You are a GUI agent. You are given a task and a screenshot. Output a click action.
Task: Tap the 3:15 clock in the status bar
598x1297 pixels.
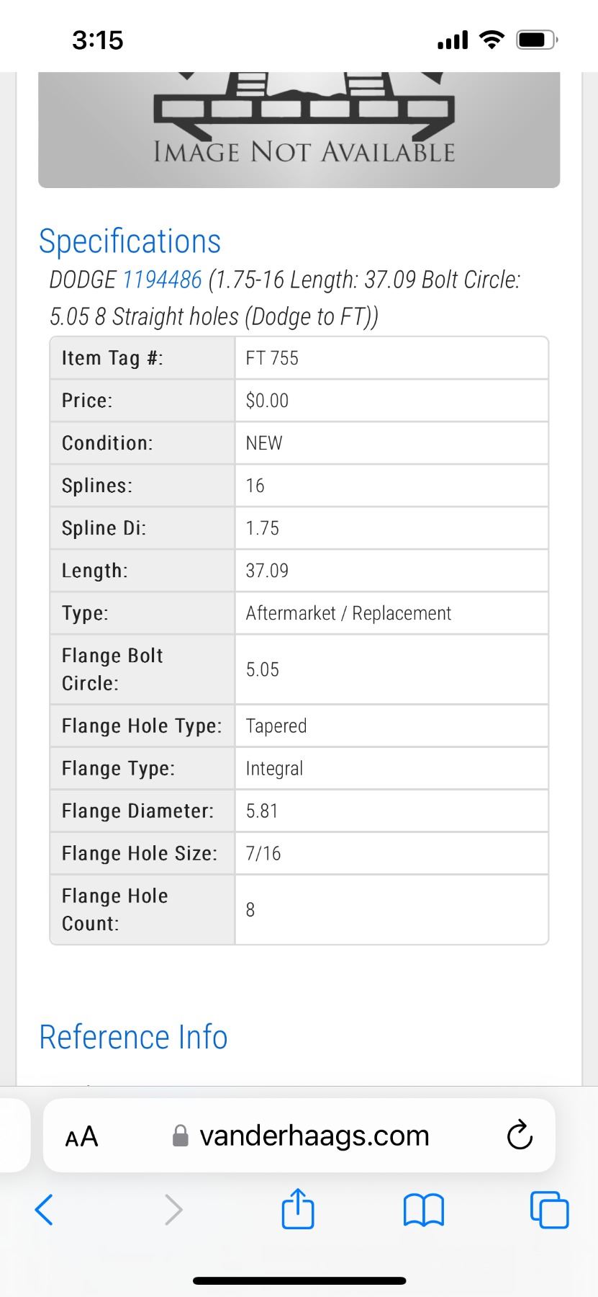click(98, 40)
